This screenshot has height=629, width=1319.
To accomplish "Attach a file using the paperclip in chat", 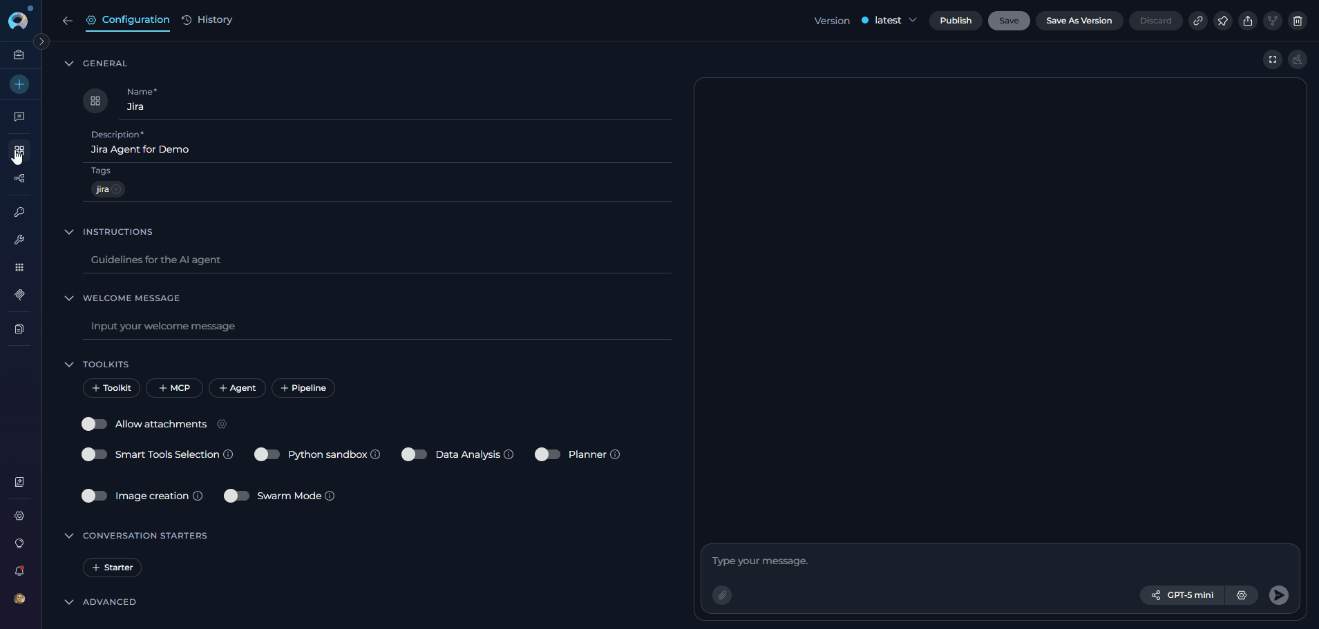I will coord(721,595).
